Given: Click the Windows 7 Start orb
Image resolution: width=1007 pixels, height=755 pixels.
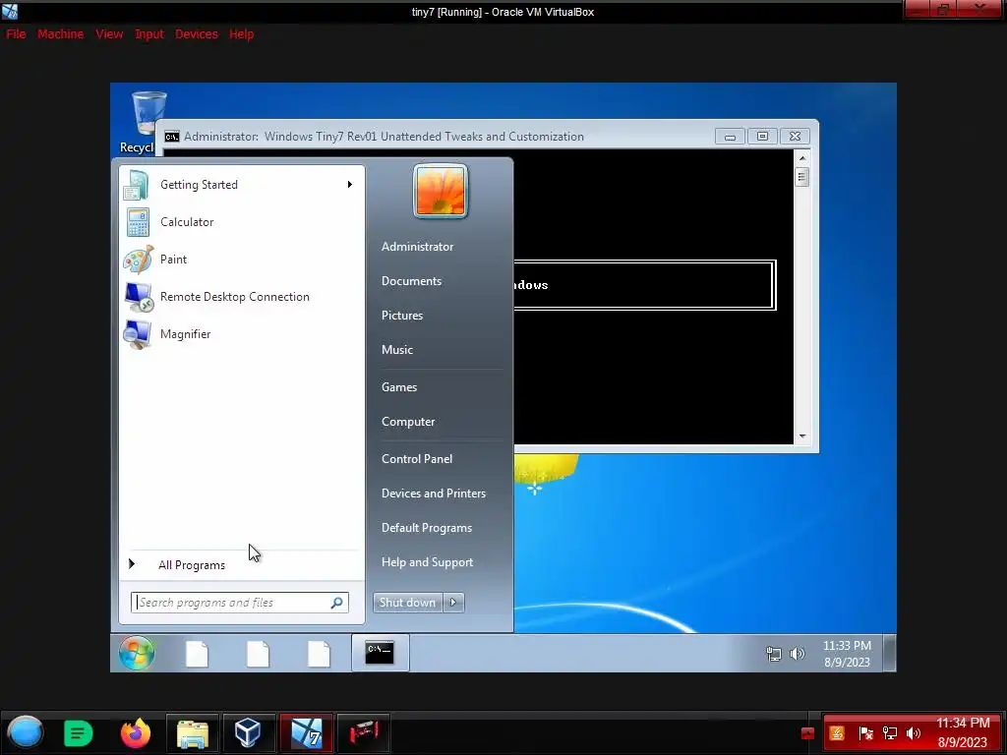Looking at the screenshot, I should tap(137, 653).
